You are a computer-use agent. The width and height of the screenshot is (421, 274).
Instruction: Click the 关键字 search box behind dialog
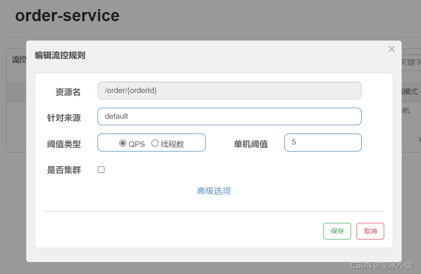[x=411, y=62]
